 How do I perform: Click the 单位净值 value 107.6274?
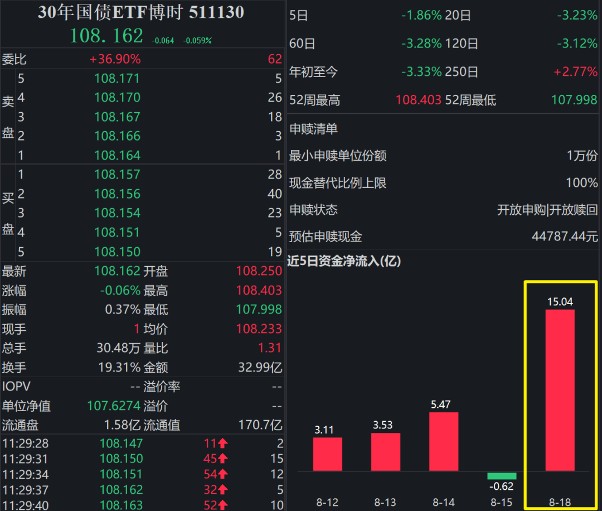pos(114,406)
